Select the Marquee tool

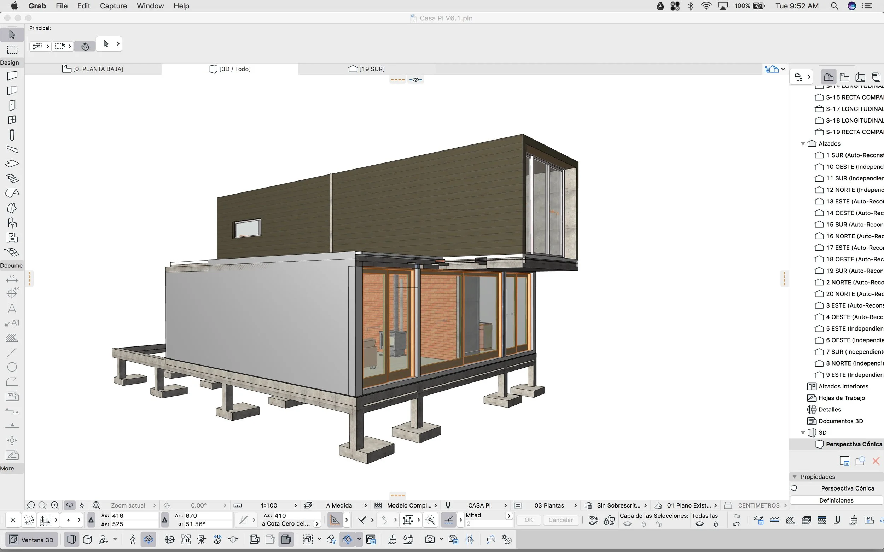pos(12,50)
